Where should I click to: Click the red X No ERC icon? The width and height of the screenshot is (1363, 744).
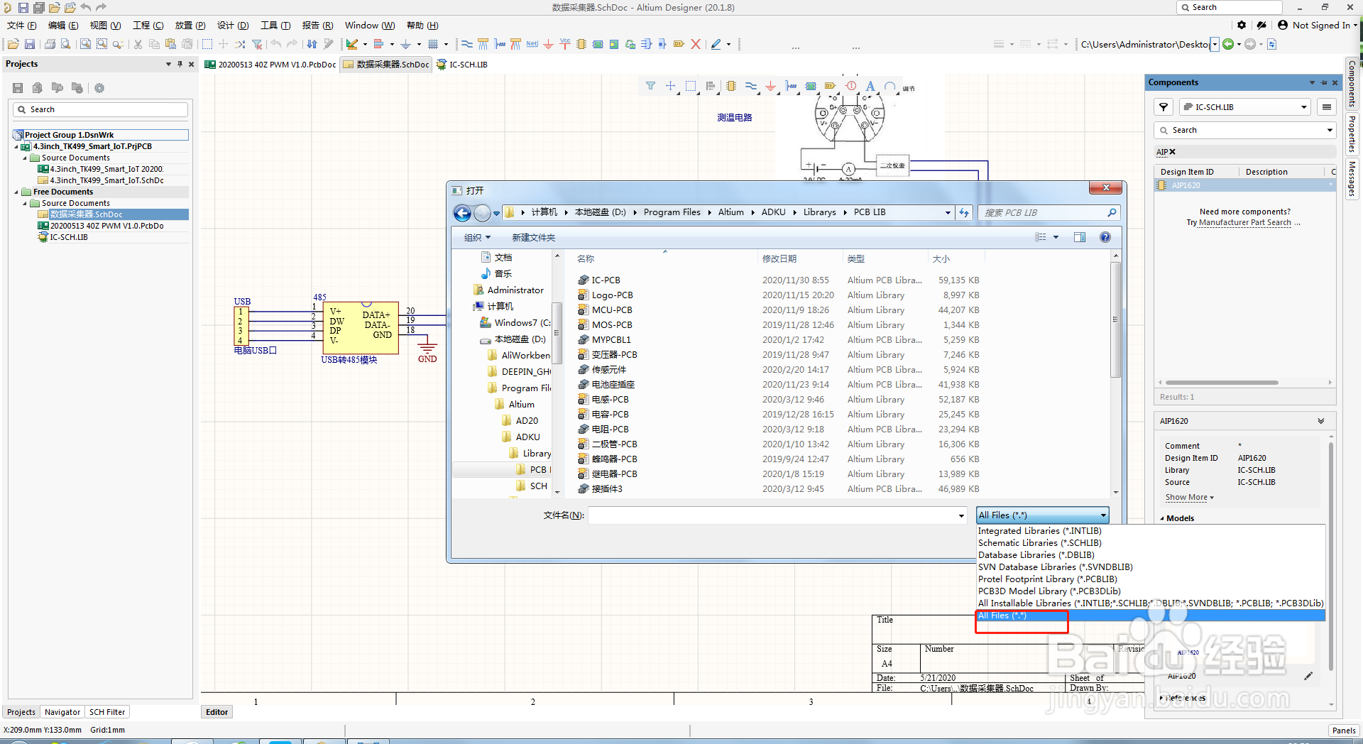696,44
